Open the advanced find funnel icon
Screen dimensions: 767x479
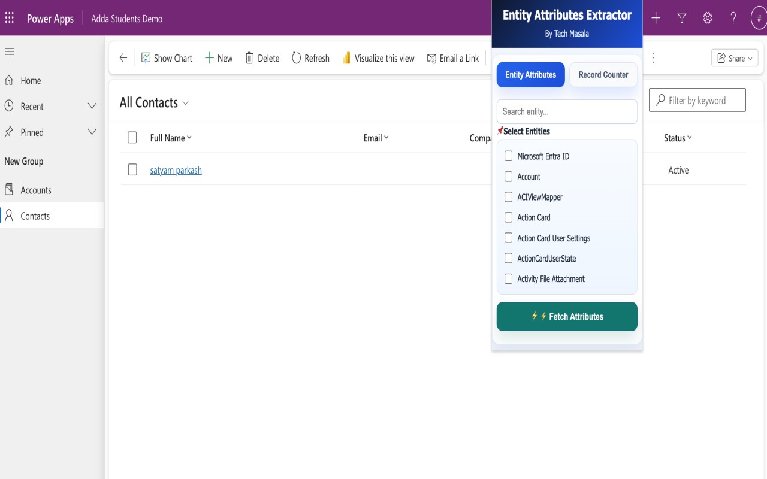(682, 18)
